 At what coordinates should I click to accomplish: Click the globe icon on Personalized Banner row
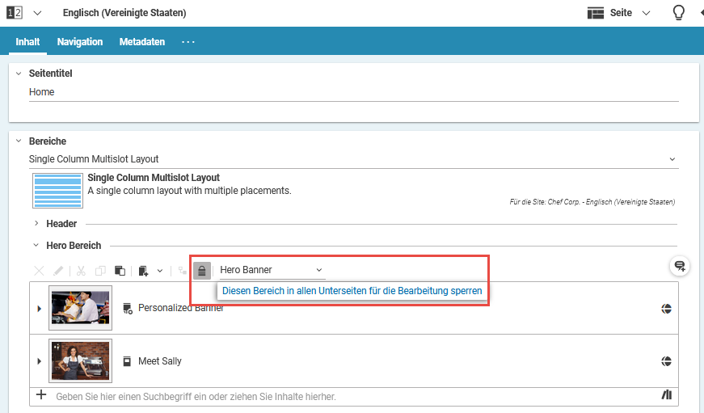click(x=667, y=308)
